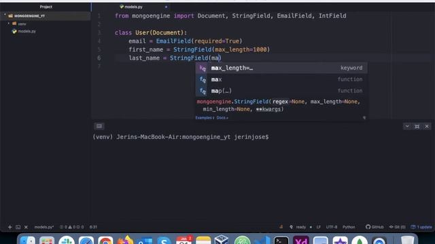This screenshot has width=435, height=244.
Task: Click EmailField(required=True) on line 4
Action: pyautogui.click(x=199, y=41)
